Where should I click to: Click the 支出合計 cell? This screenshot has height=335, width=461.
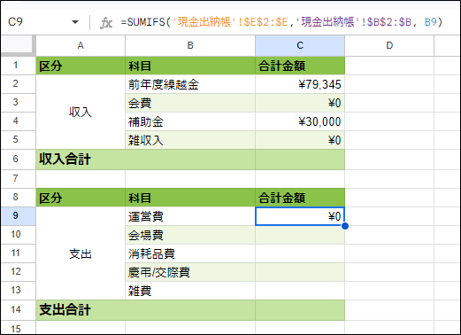pyautogui.click(x=146, y=310)
